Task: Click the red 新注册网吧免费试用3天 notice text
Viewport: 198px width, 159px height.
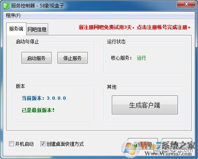Action: point(135,27)
